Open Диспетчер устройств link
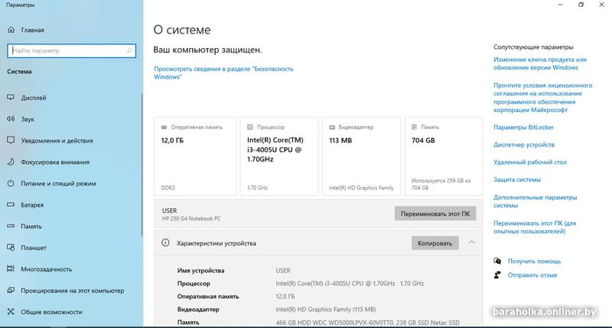The width and height of the screenshot is (612, 328). 524,145
